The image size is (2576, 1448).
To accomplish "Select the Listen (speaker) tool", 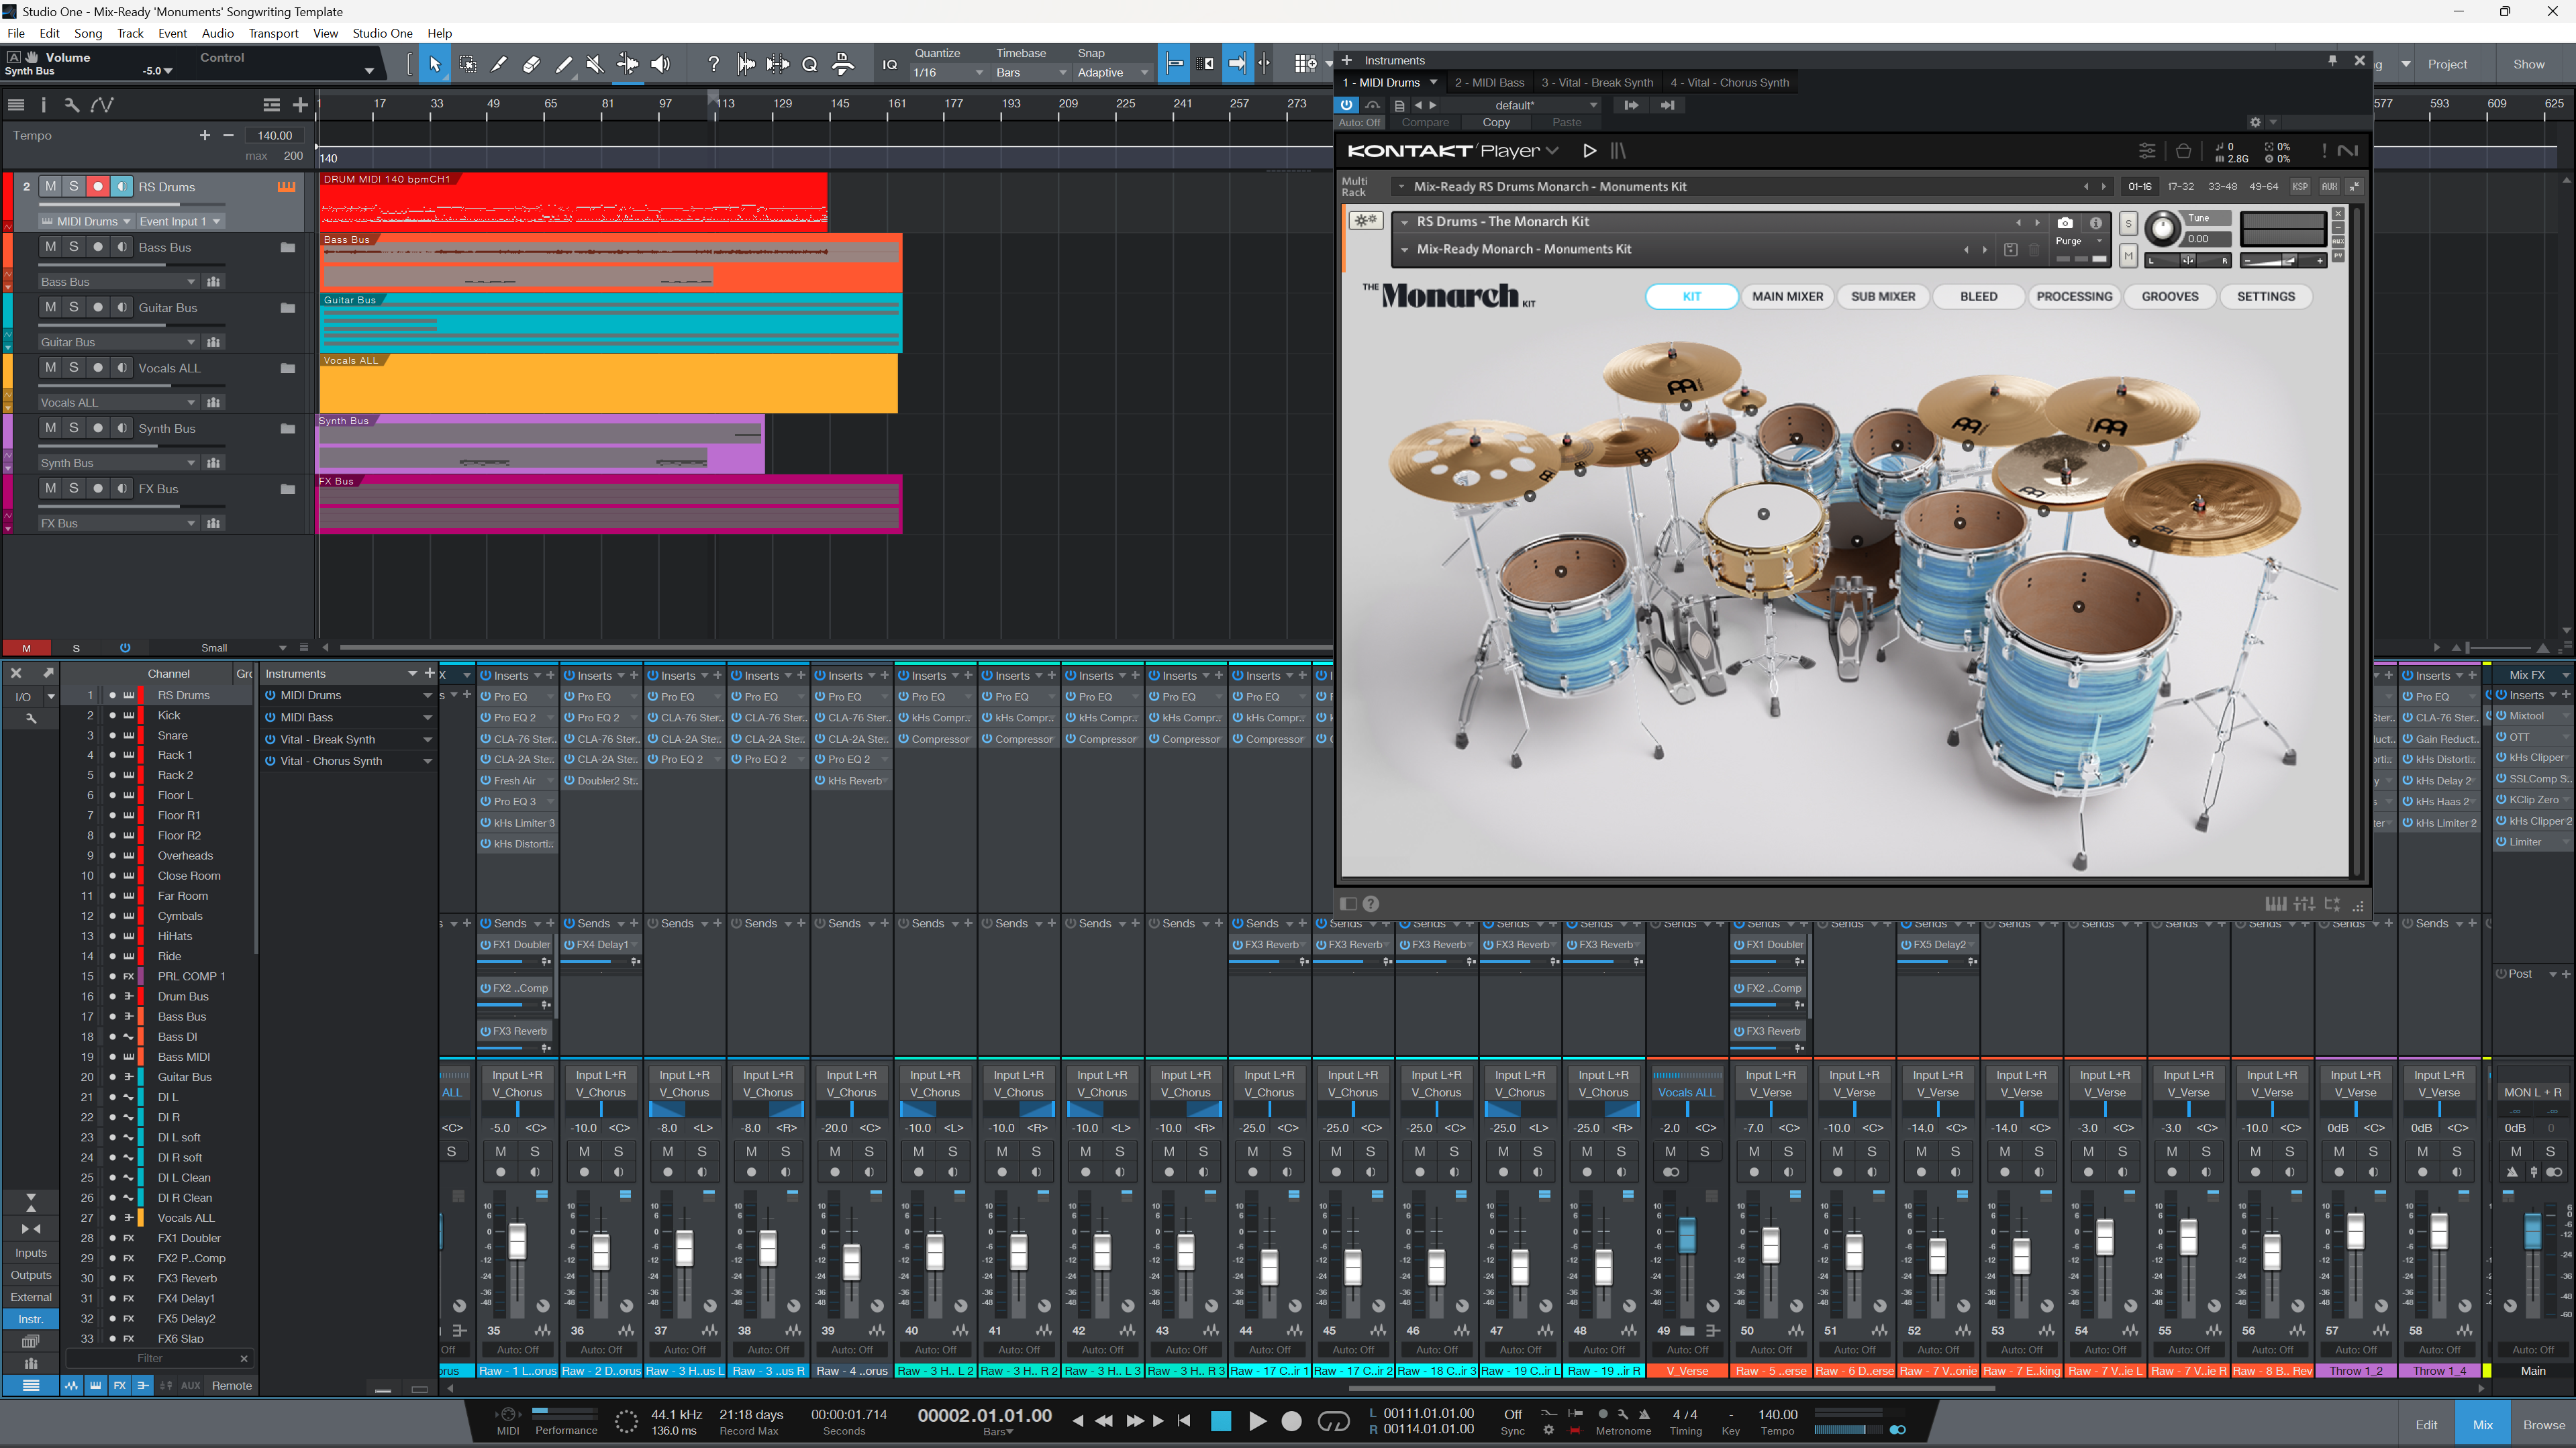I will pos(660,64).
